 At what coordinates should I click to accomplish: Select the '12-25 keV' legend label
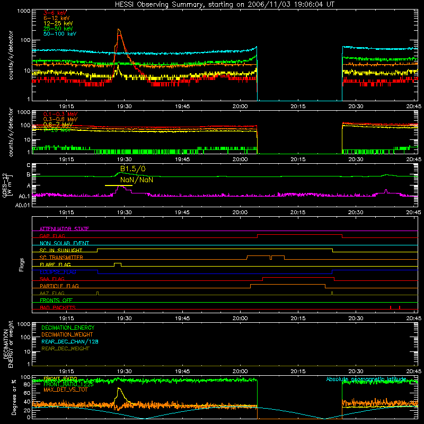[58, 23]
